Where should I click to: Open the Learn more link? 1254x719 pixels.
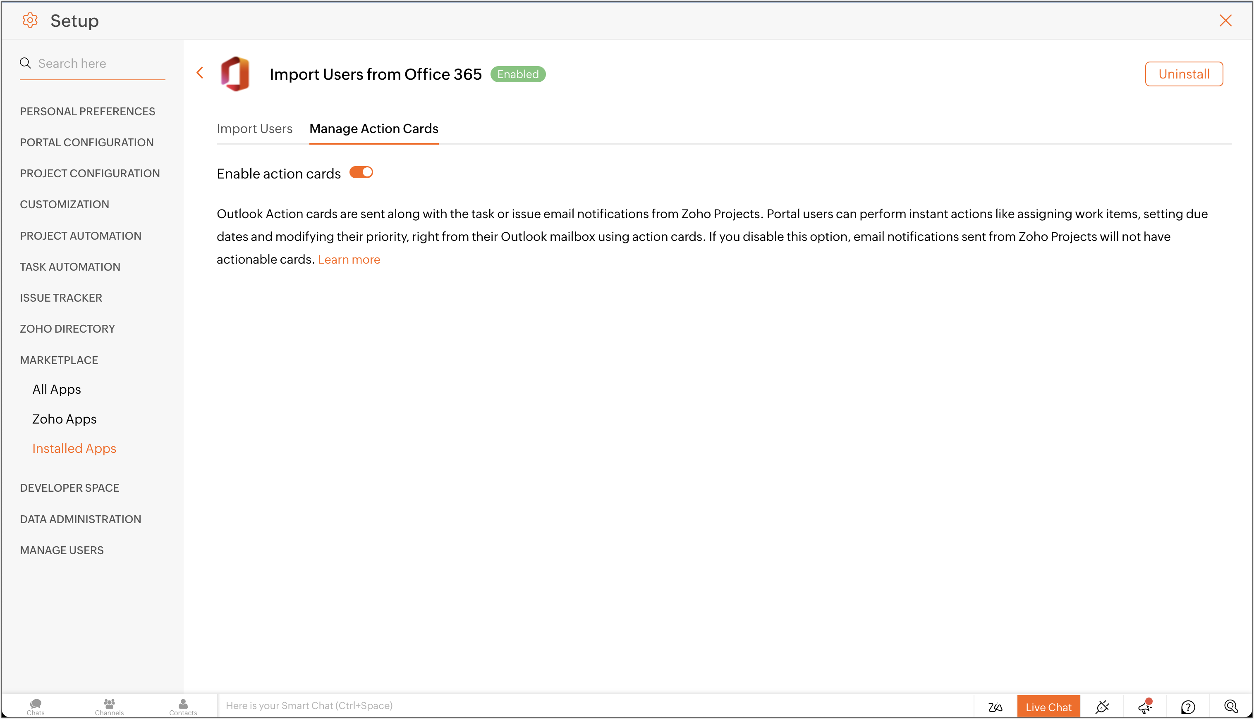pyautogui.click(x=349, y=259)
